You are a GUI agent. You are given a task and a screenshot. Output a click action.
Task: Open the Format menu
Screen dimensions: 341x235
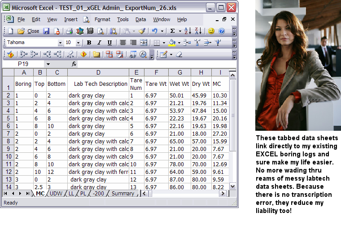[x=102, y=19]
